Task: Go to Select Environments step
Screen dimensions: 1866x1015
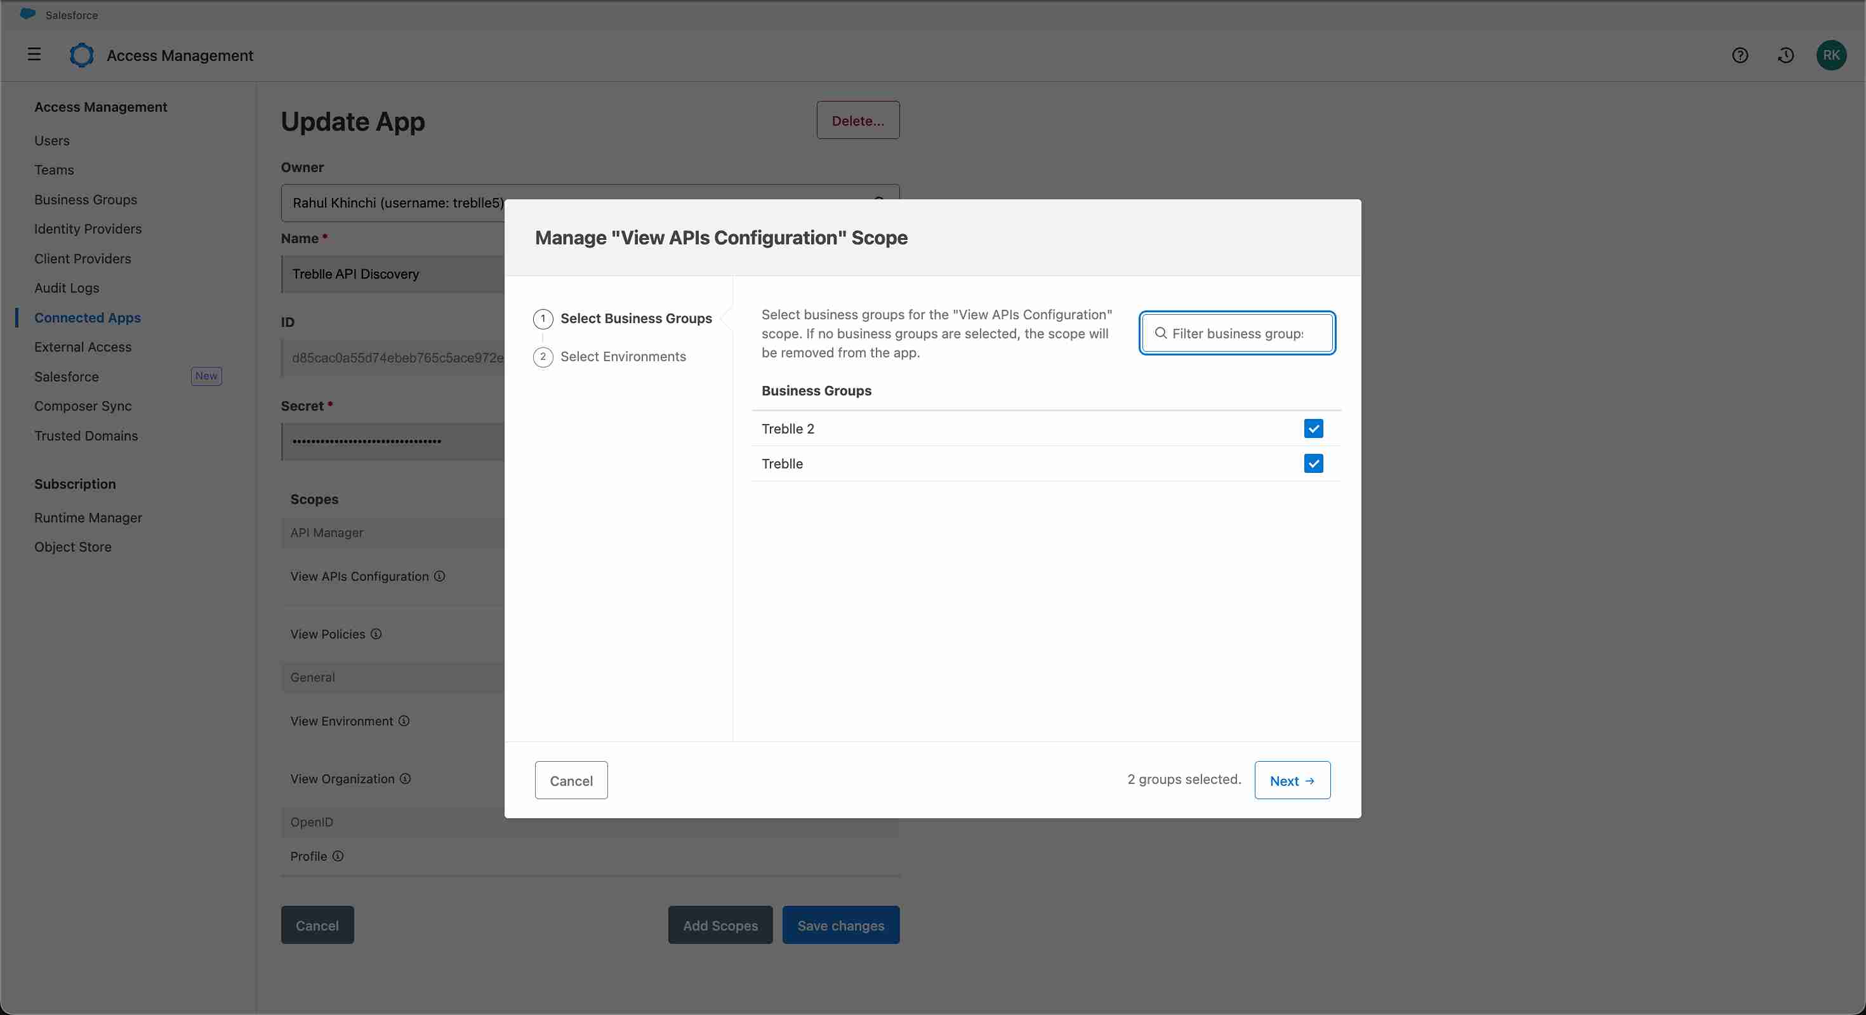Action: click(x=622, y=357)
